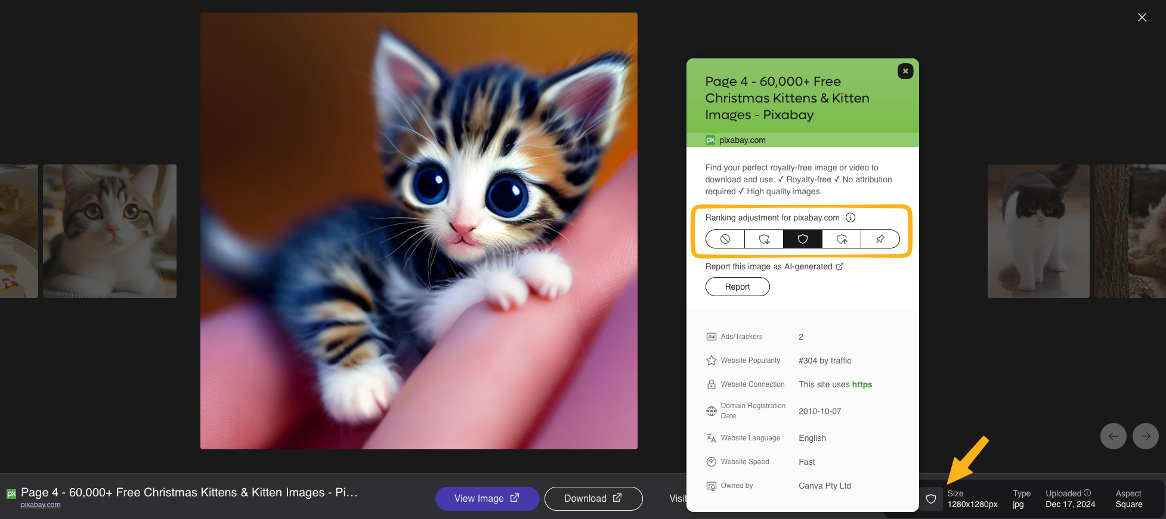Close the image viewer with the X
1166x519 pixels.
tap(1142, 17)
